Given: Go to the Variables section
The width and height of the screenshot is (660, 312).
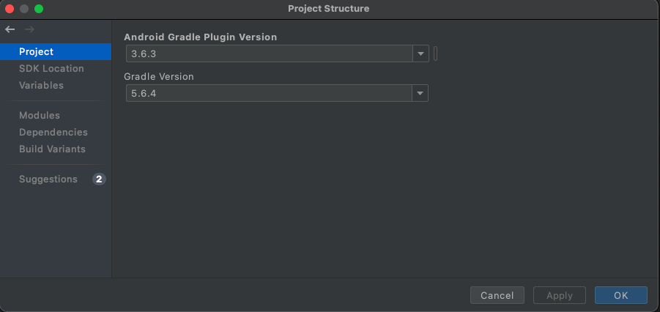Looking at the screenshot, I should (41, 86).
